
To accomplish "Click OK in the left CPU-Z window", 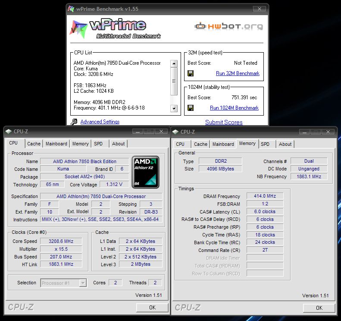I will (x=152, y=308).
